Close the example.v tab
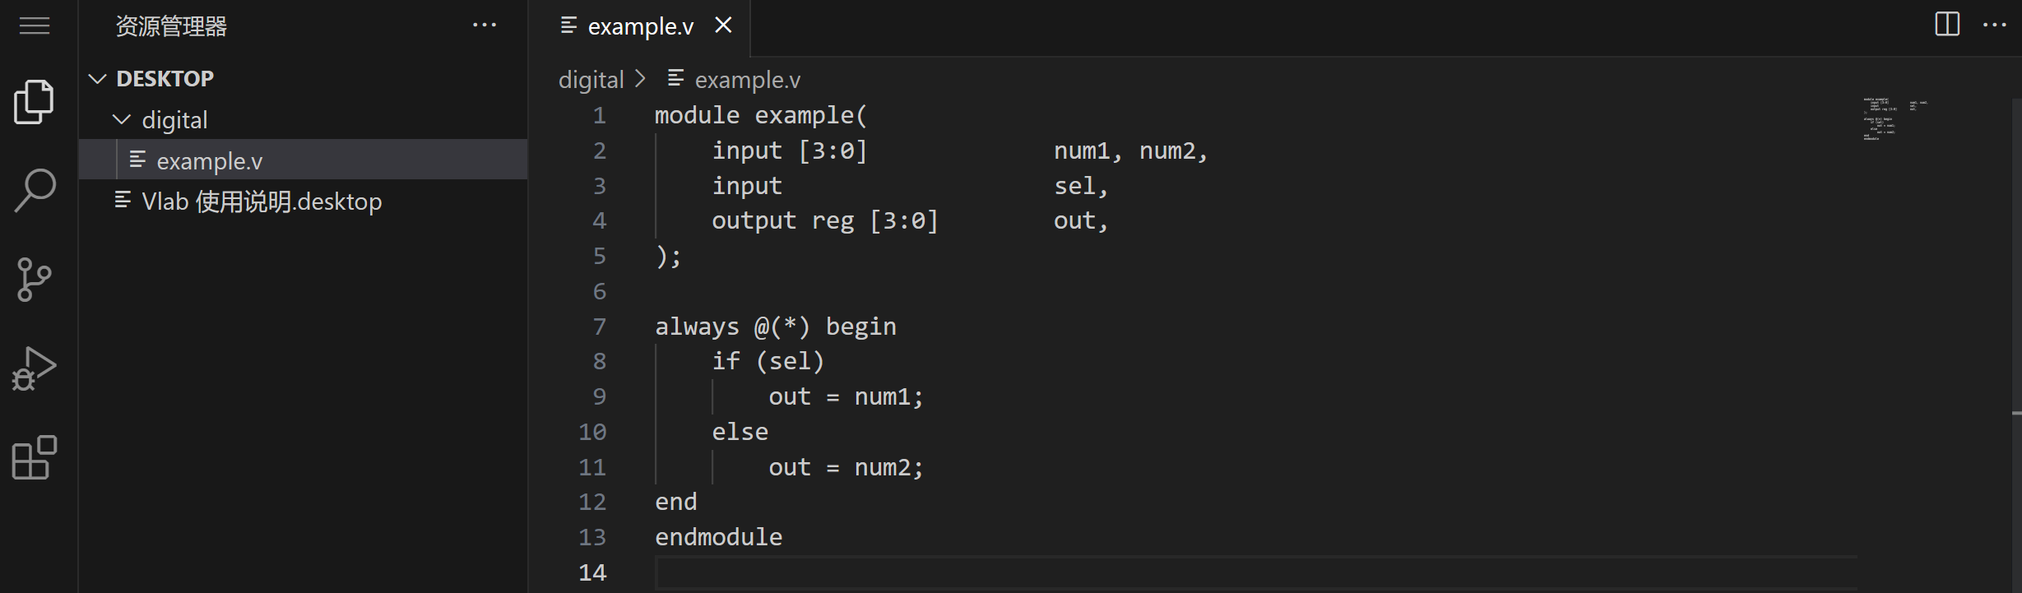This screenshot has width=2022, height=593. [723, 25]
